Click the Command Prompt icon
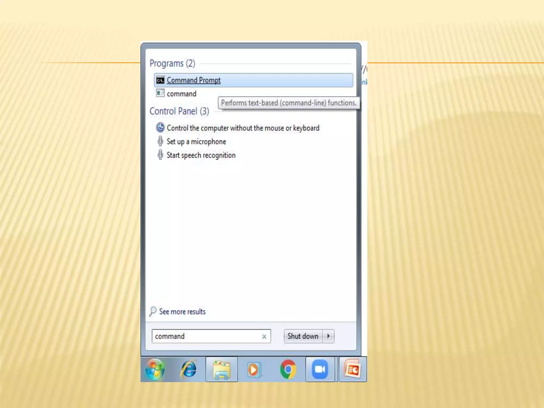 tap(160, 80)
